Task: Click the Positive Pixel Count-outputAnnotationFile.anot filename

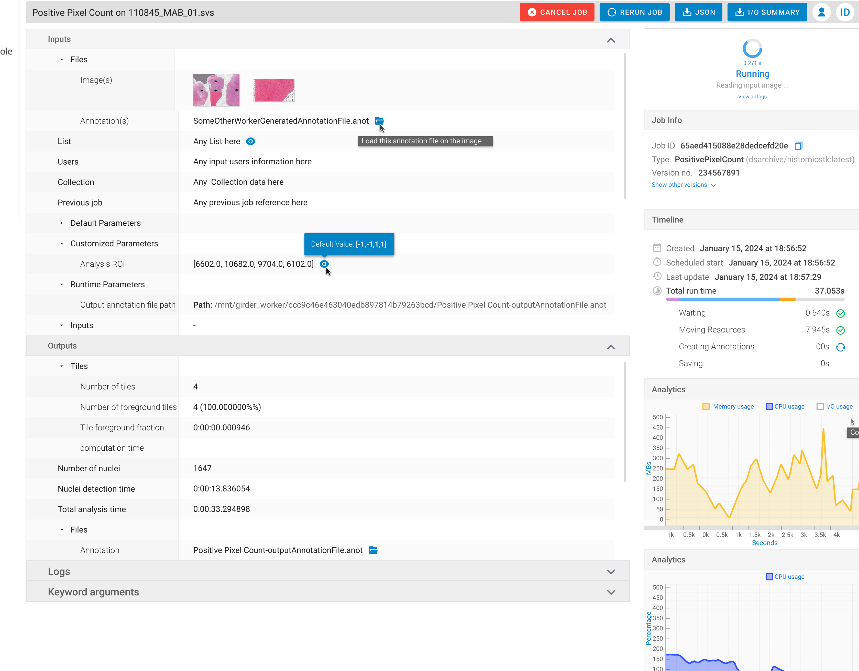Action: [278, 550]
